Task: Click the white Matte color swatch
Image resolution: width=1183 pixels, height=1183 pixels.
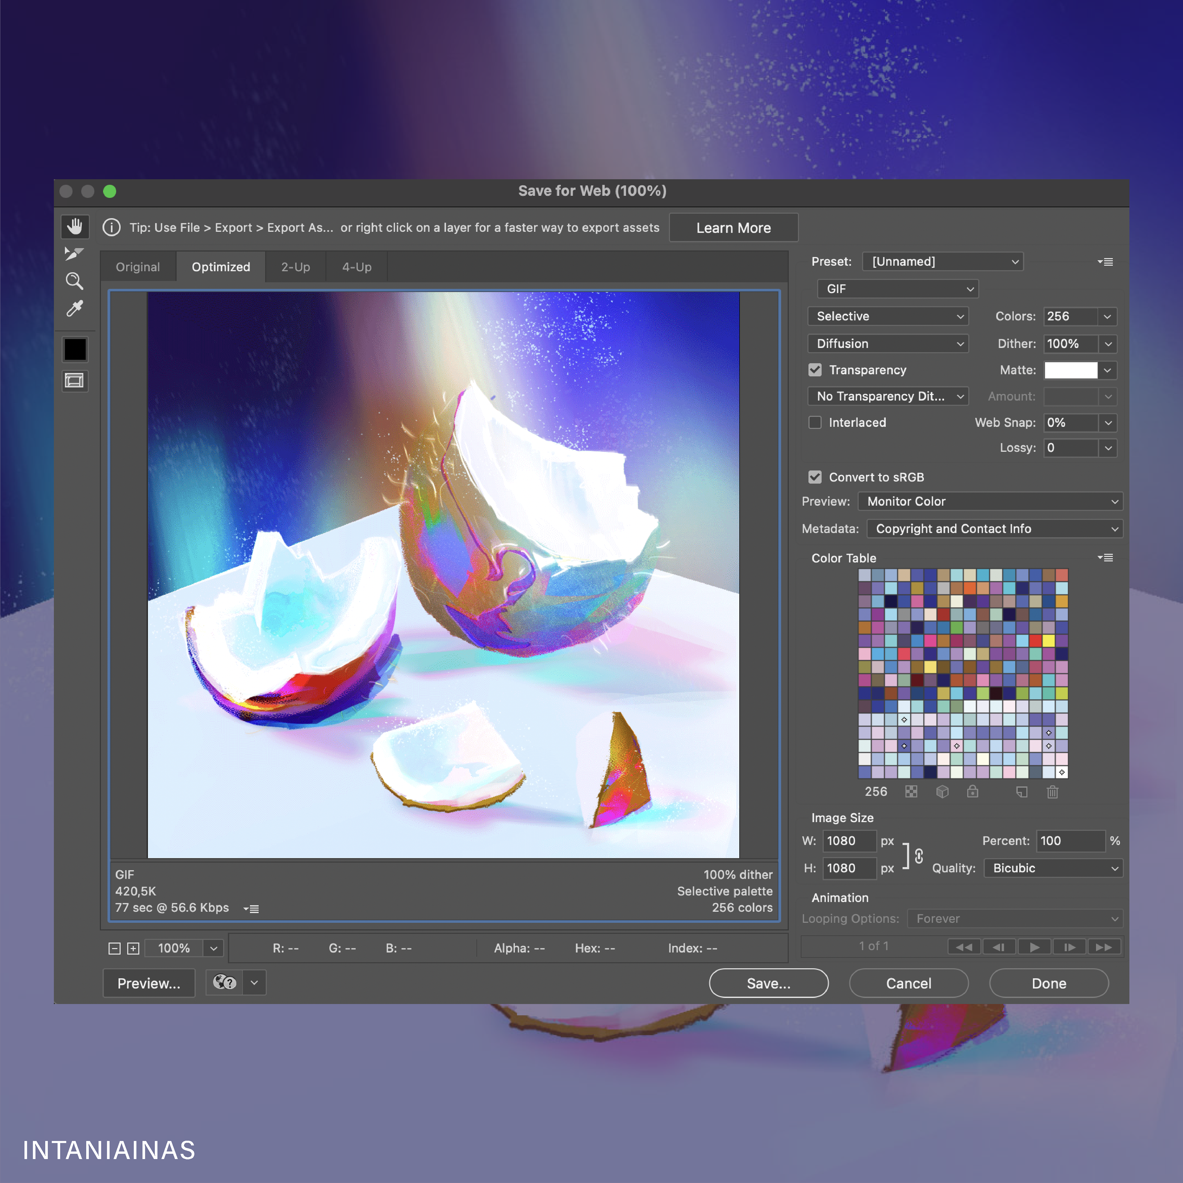Action: coord(1071,370)
